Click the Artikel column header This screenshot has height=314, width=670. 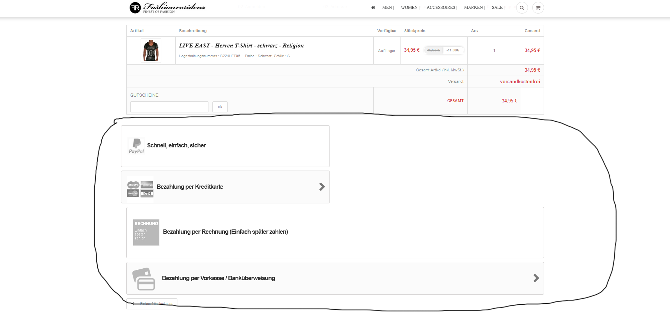point(137,31)
